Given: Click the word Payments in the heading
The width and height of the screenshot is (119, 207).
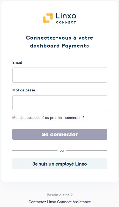Looking at the screenshot, I should [75, 46].
